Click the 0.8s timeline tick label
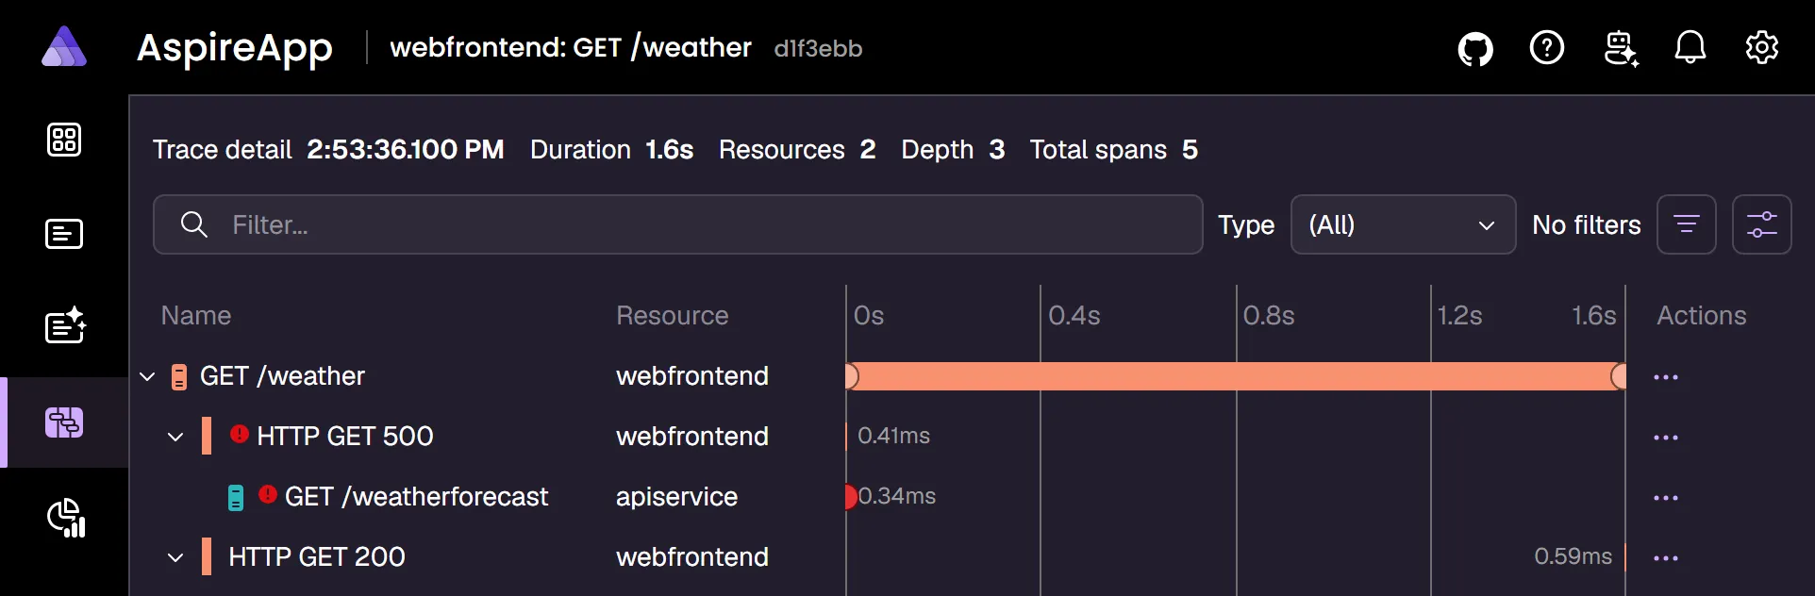 pos(1269,315)
